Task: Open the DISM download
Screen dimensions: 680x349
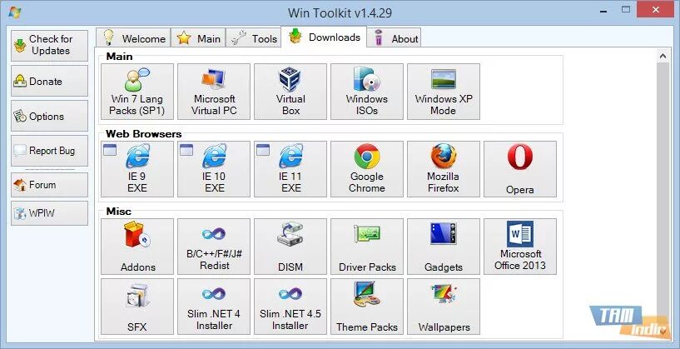Action: coord(290,247)
